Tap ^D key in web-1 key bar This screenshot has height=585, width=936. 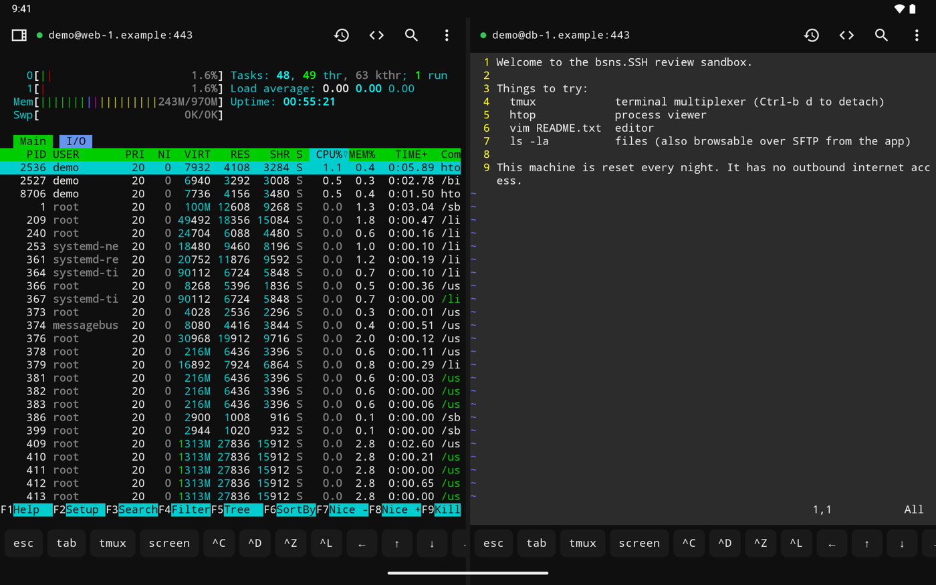(x=255, y=543)
